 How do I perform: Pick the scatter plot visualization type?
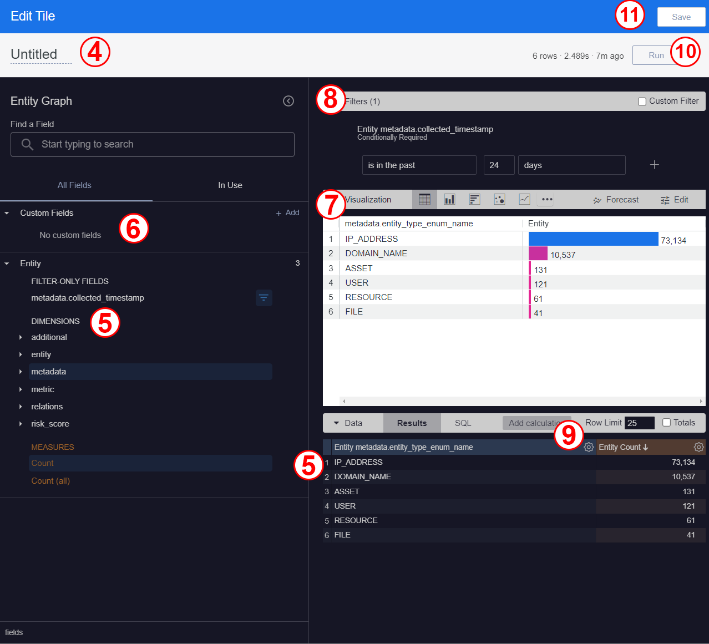pos(499,199)
